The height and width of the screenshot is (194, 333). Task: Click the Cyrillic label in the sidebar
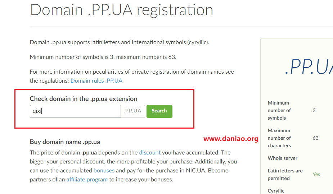(x=276, y=191)
